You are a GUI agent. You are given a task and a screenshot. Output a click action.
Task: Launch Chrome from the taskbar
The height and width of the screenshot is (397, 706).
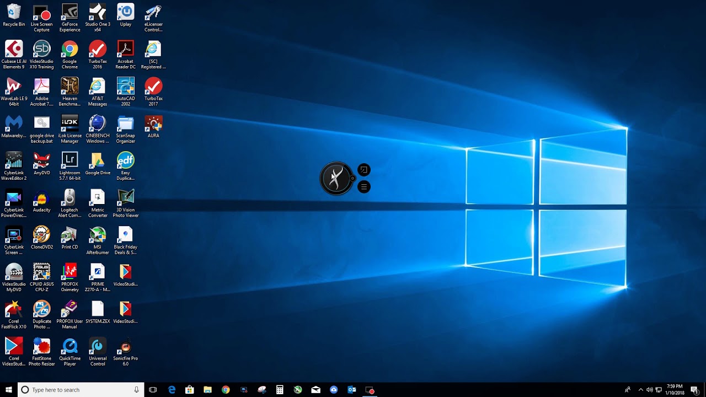[226, 390]
